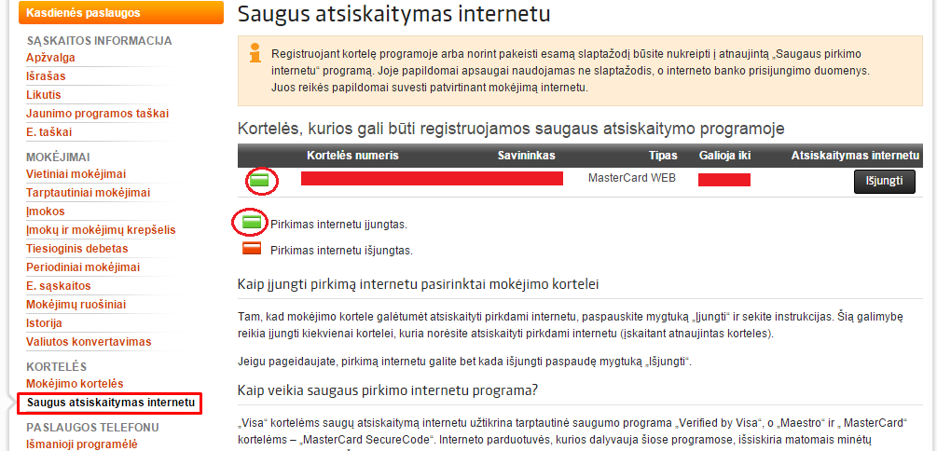Click the green card icon in the MasterCard WEB row
937x451 pixels.
pyautogui.click(x=259, y=180)
